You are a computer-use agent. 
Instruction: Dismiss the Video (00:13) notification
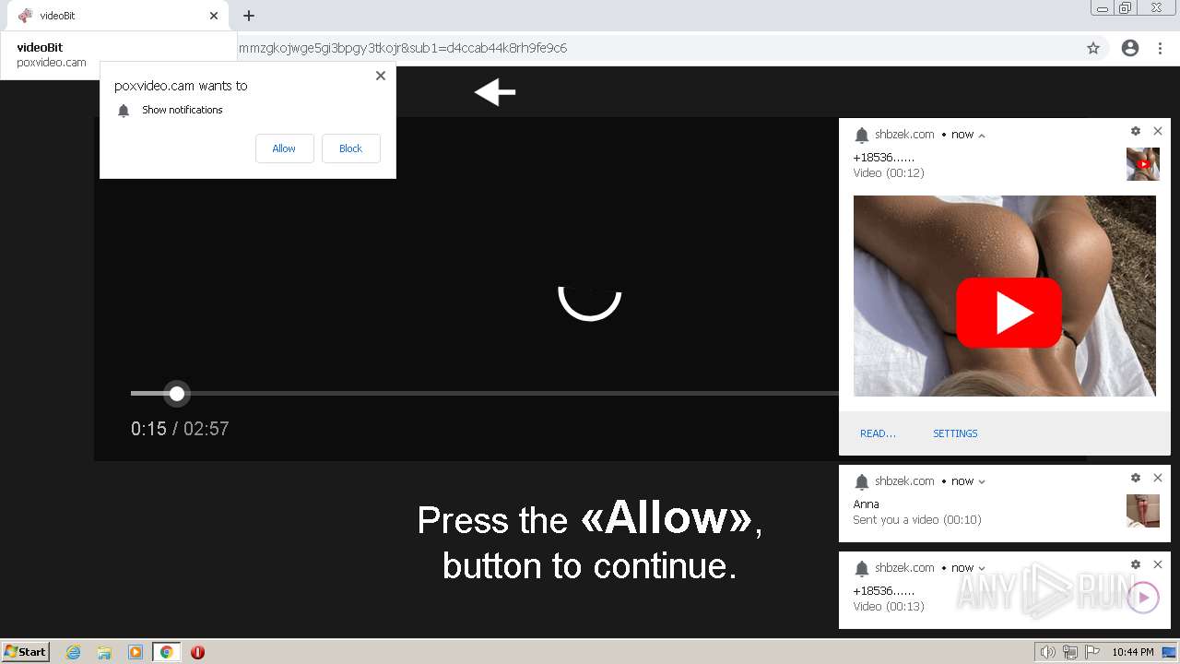1158,564
